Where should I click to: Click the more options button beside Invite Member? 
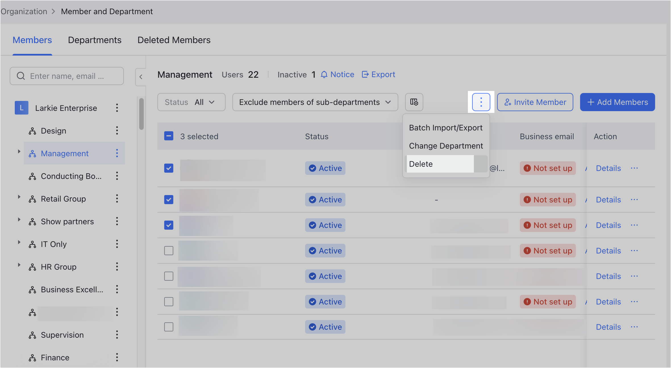(x=481, y=102)
